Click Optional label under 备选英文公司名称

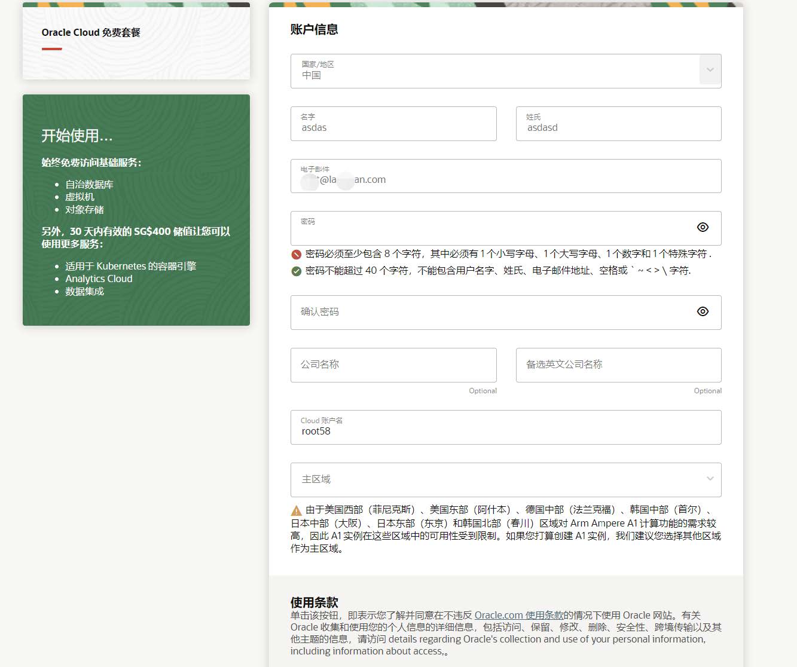708,391
